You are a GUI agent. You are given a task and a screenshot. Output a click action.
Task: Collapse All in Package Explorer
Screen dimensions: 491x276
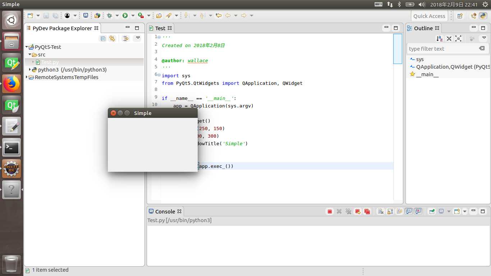103,38
